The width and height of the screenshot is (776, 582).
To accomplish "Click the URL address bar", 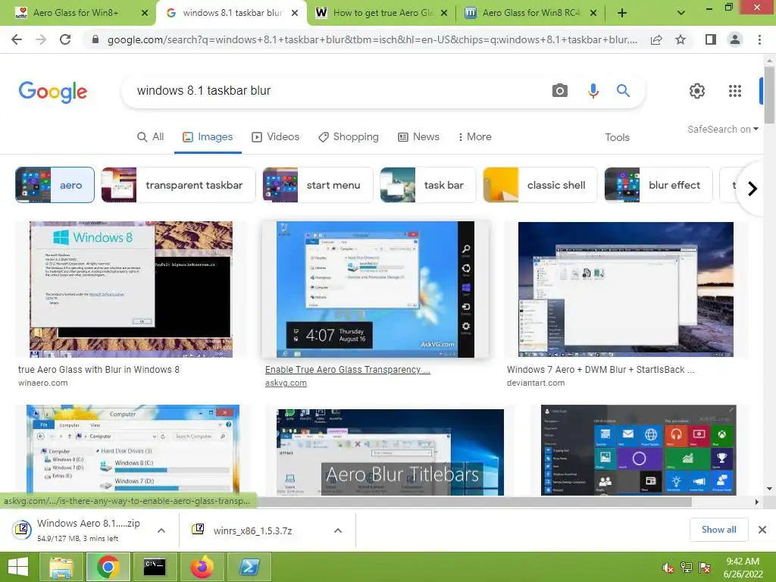I will click(371, 39).
